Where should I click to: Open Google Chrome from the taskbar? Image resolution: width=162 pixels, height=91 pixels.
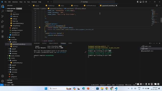click(x=107, y=88)
